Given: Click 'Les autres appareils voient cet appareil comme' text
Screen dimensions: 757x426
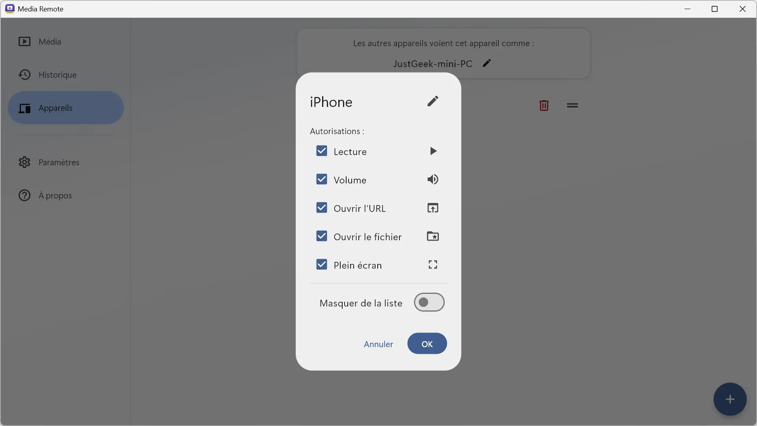Looking at the screenshot, I should point(444,43).
